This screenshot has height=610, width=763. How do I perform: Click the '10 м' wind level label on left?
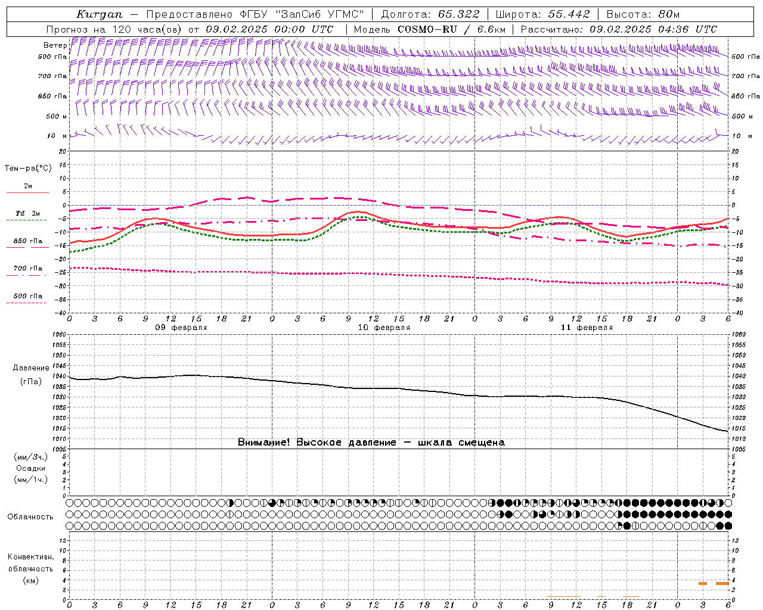[x=57, y=136]
